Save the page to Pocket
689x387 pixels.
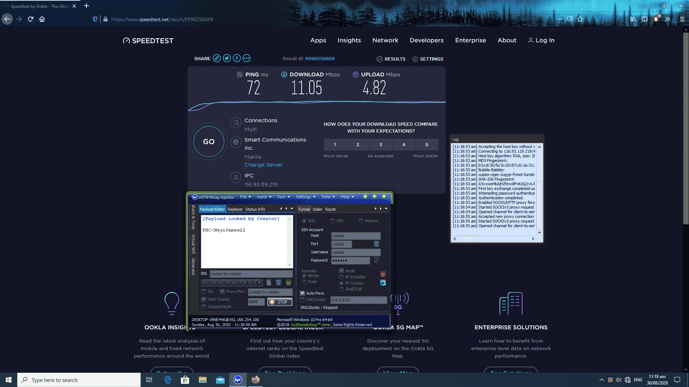point(570,19)
